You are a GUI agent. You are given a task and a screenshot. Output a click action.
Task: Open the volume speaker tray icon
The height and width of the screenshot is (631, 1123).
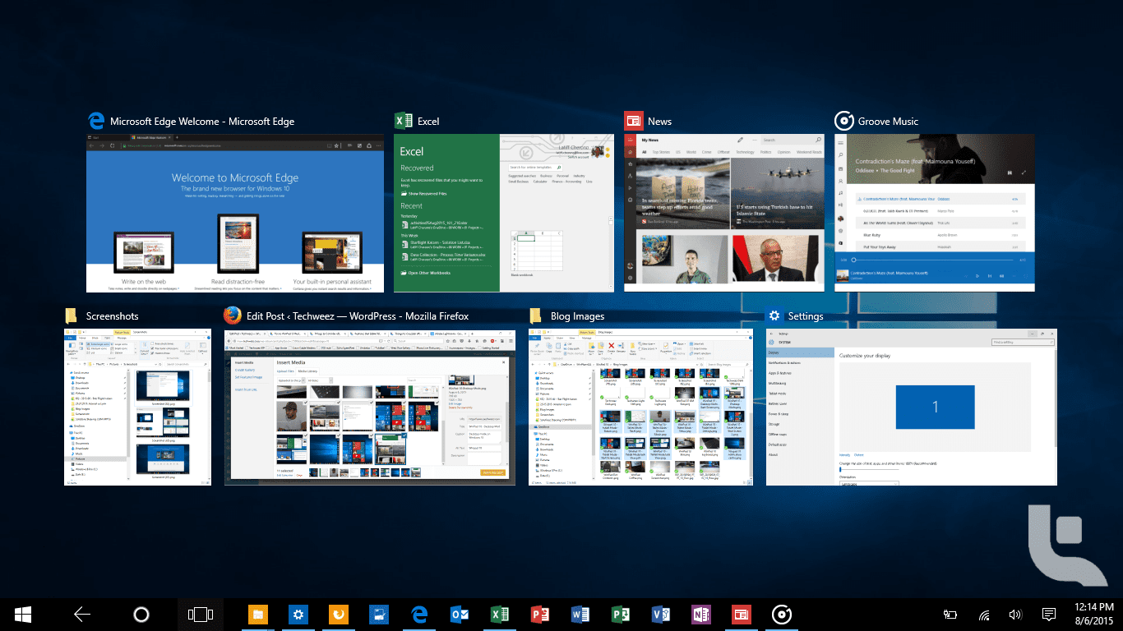click(1015, 615)
